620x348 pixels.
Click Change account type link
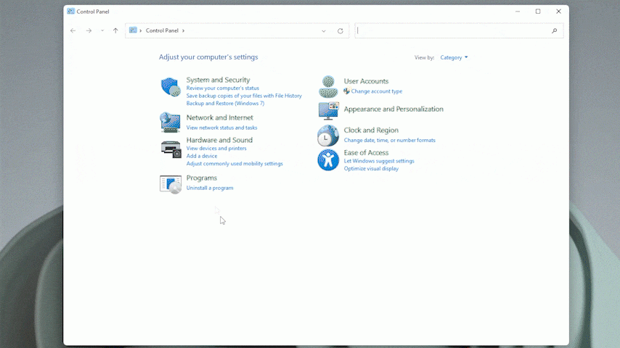tap(377, 91)
